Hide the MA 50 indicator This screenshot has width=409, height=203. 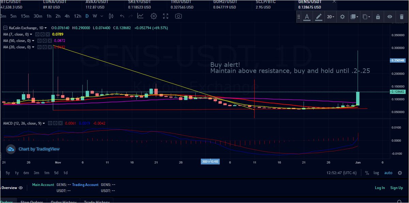(x=40, y=41)
